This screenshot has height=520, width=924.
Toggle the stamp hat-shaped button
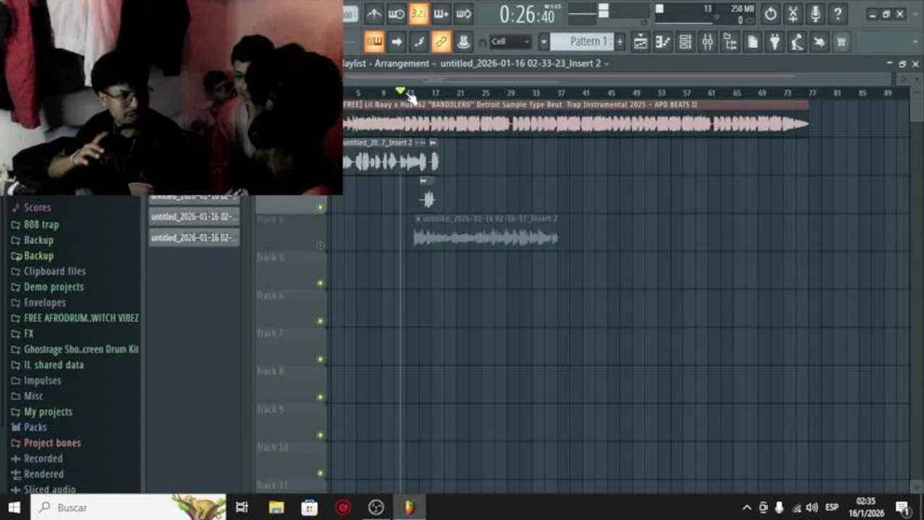click(x=463, y=42)
